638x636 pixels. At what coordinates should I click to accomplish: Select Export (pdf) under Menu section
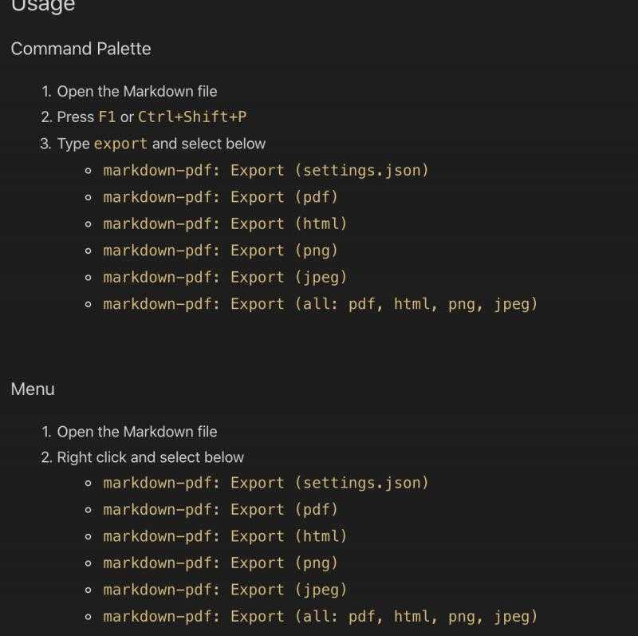tap(221, 510)
